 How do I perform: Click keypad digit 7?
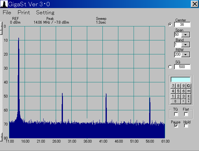coord(173,86)
